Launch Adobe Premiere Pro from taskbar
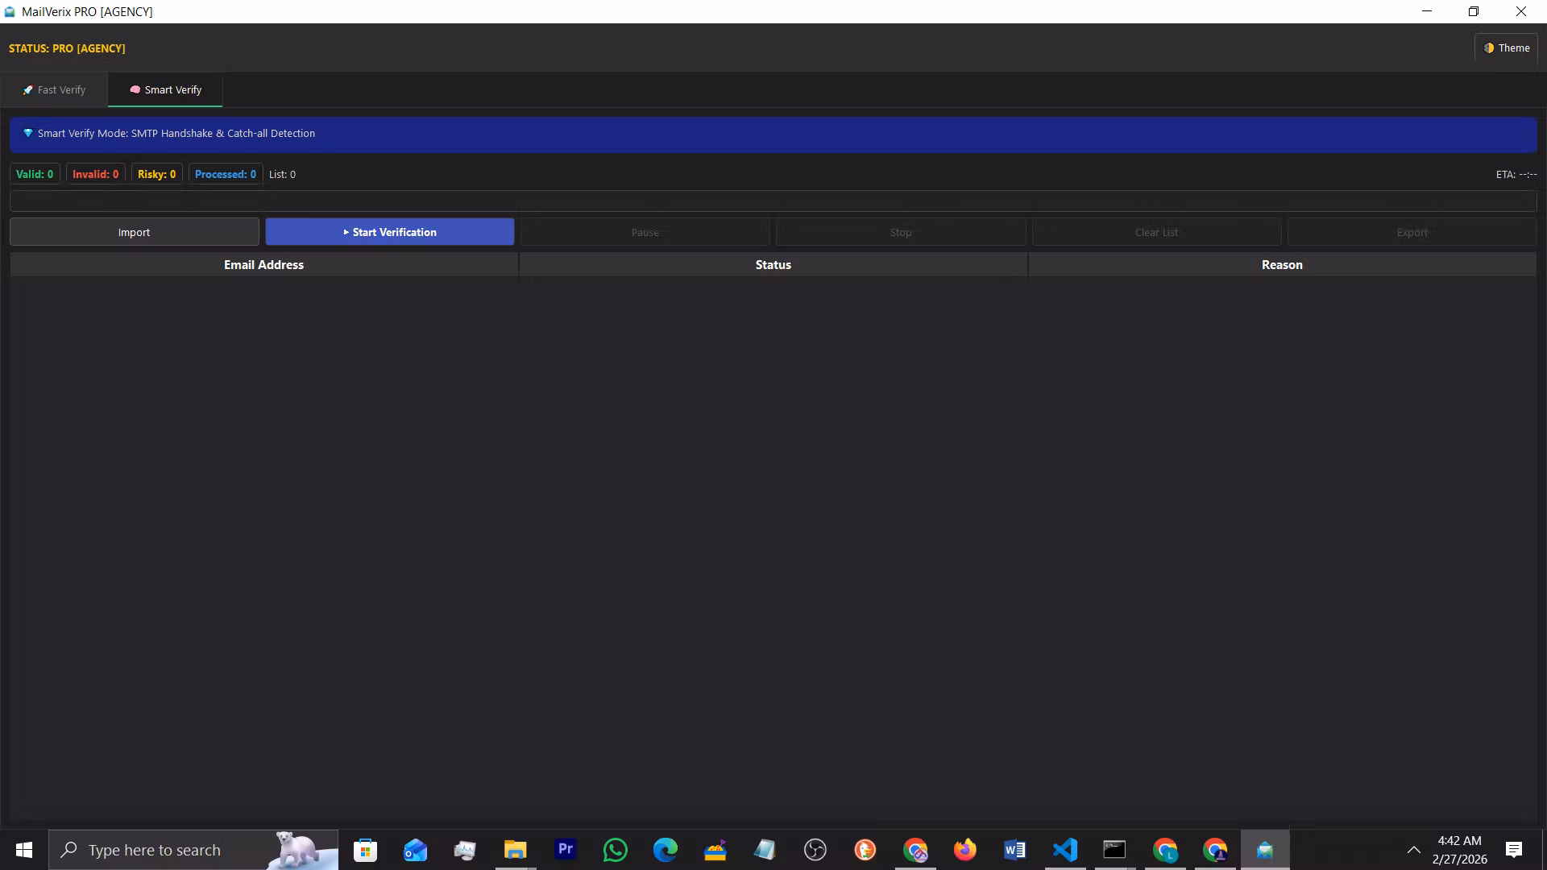1547x870 pixels. point(566,849)
